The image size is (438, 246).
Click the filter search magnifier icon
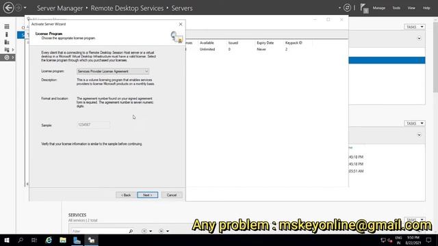131,231
